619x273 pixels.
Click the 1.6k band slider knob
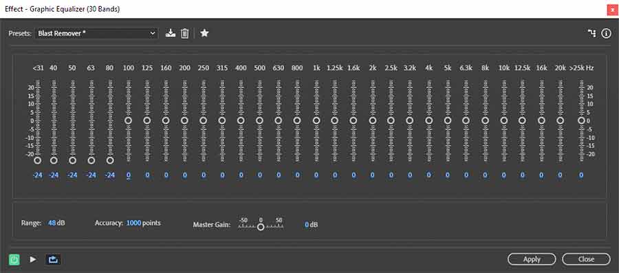(354, 120)
